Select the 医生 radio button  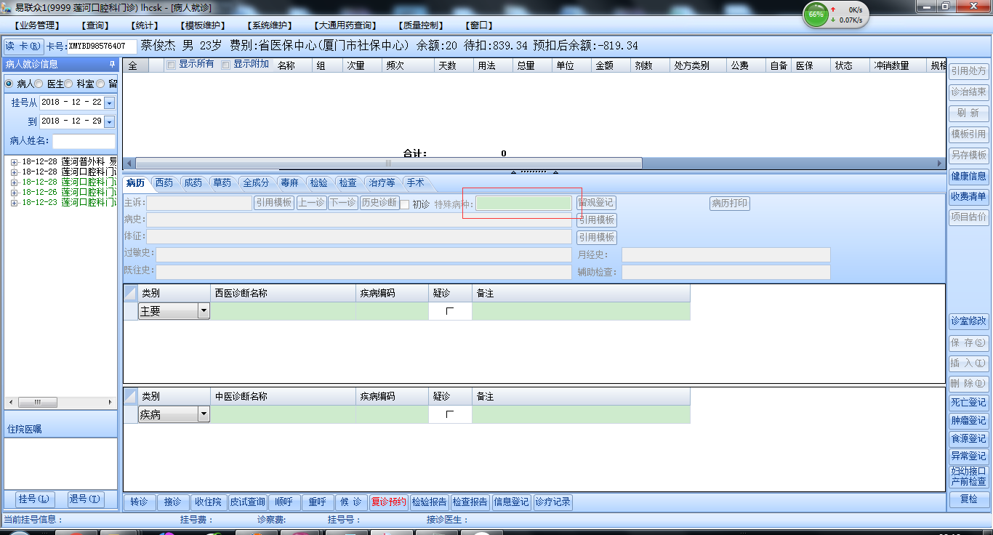(x=39, y=84)
